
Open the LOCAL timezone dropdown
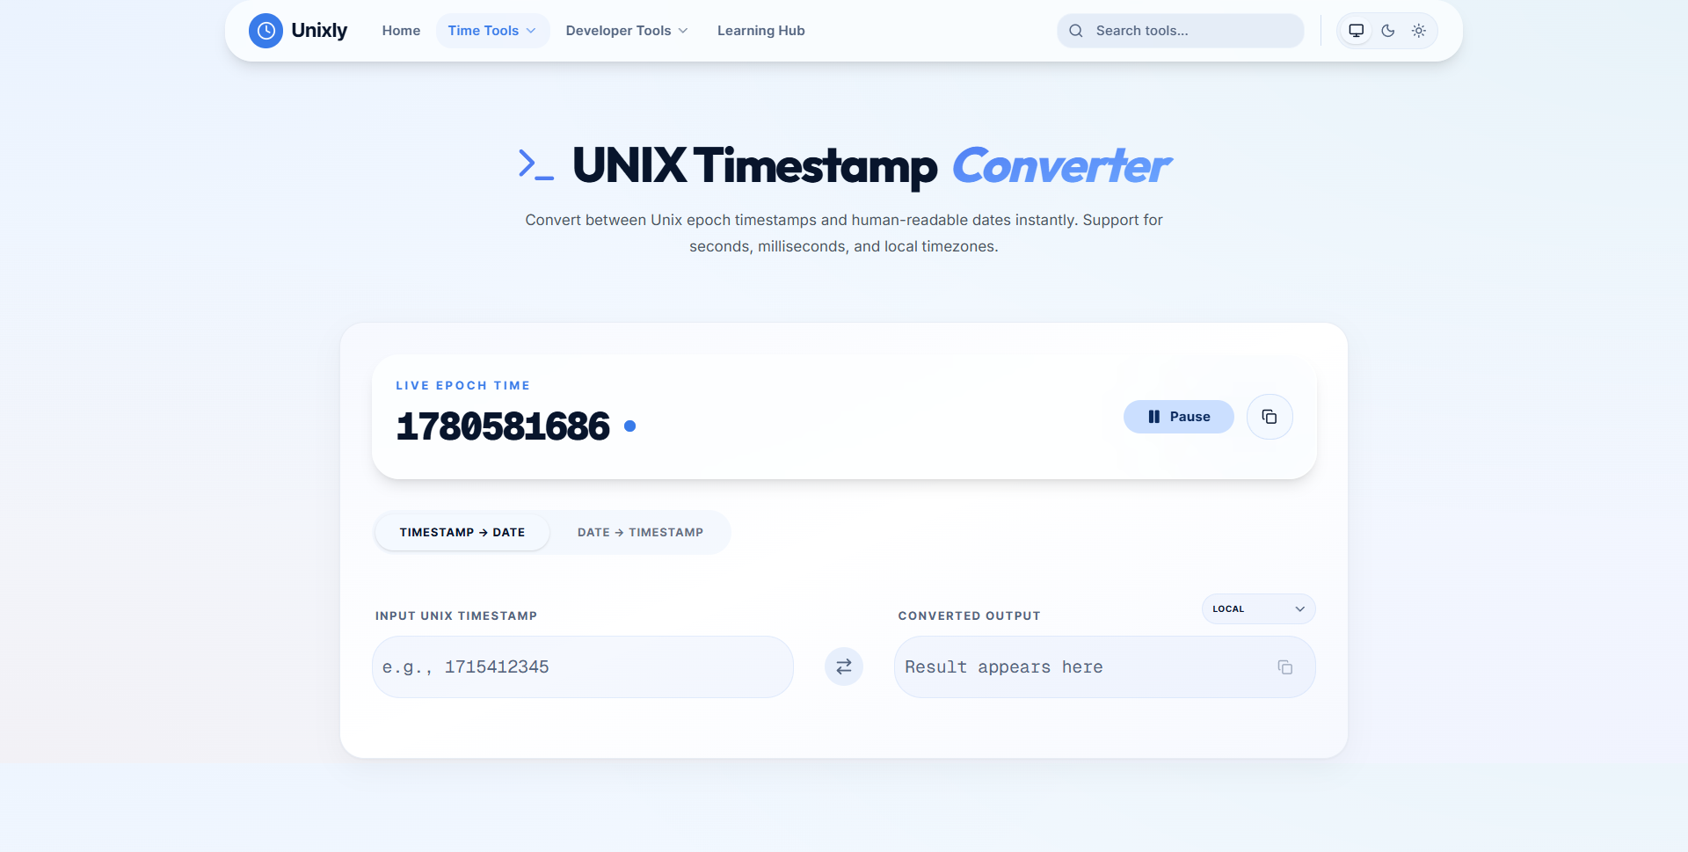1258,609
